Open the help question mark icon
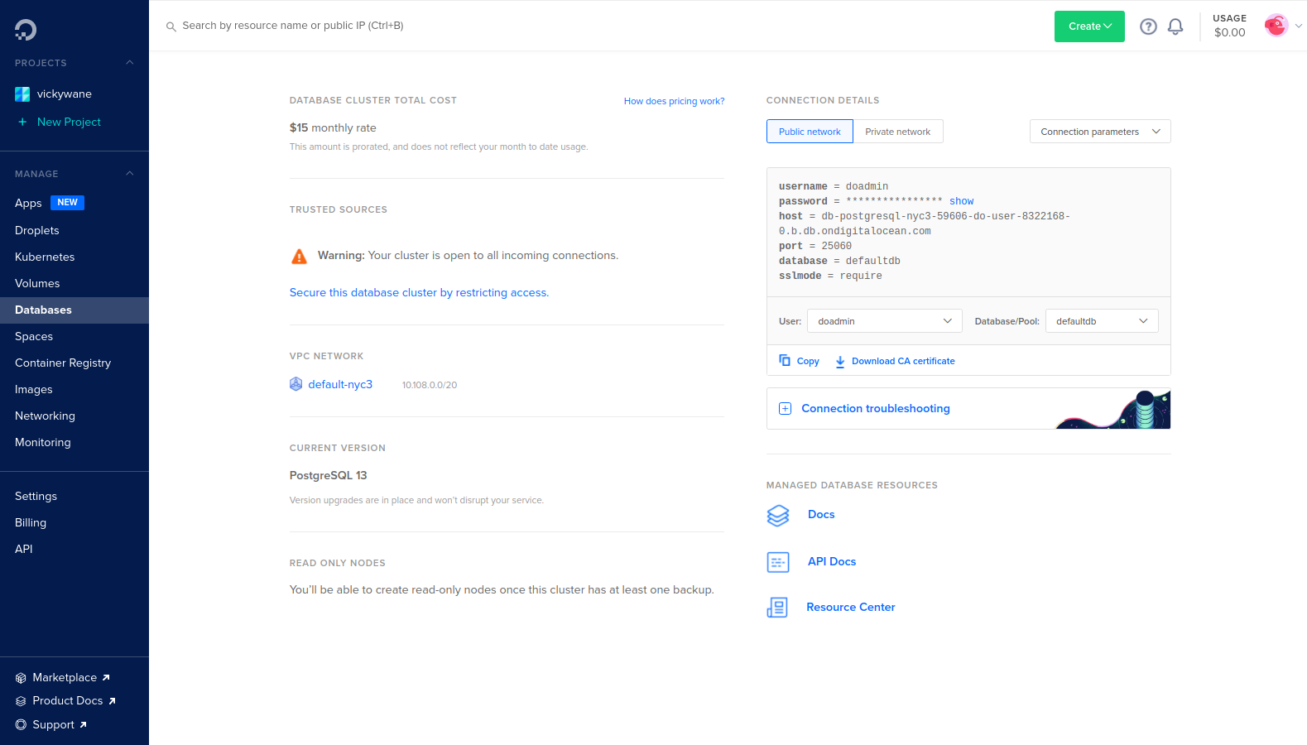 (1148, 26)
